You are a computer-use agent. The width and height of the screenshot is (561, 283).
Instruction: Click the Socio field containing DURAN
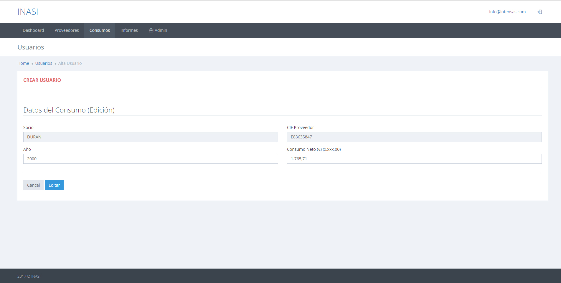pyautogui.click(x=151, y=137)
